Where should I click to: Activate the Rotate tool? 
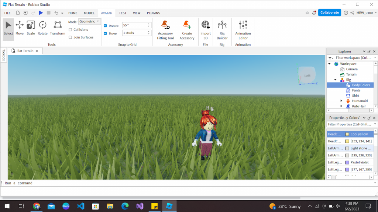pyautogui.click(x=42, y=28)
